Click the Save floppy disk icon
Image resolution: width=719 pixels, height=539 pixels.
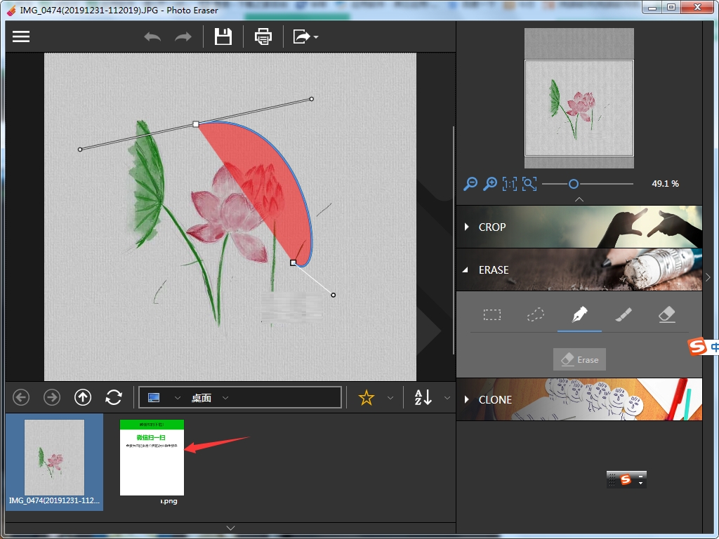pos(223,36)
